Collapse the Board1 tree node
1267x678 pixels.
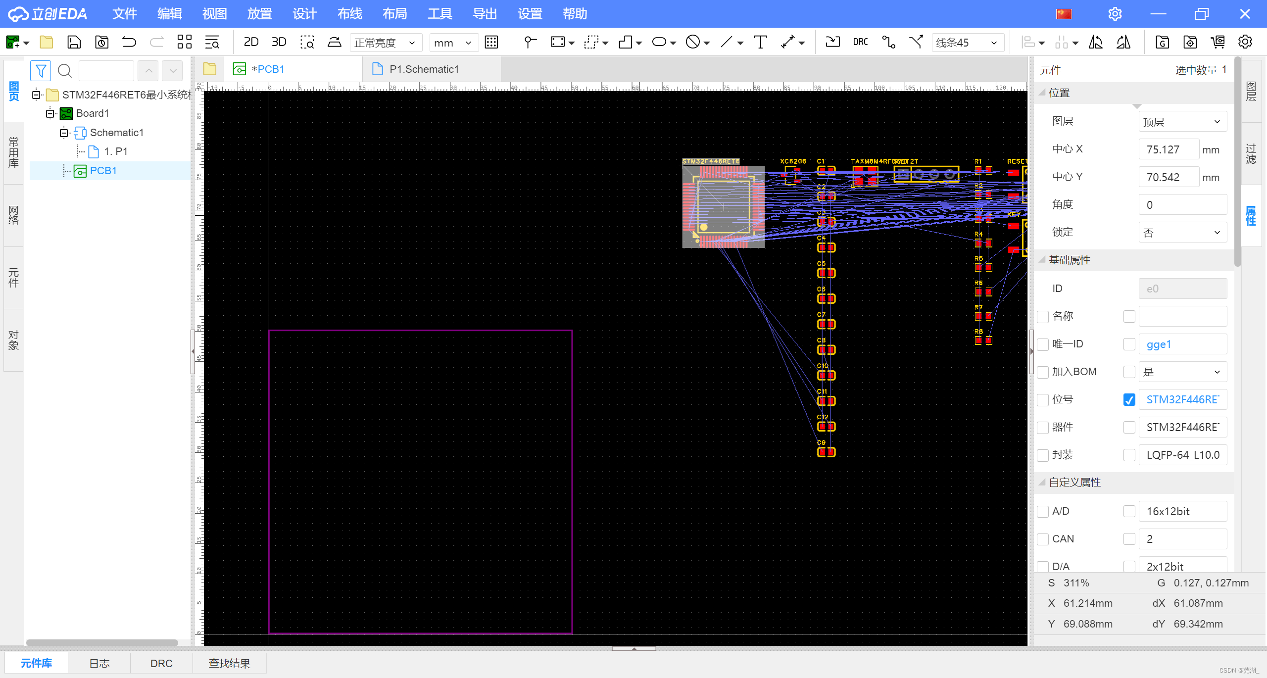pyautogui.click(x=50, y=114)
